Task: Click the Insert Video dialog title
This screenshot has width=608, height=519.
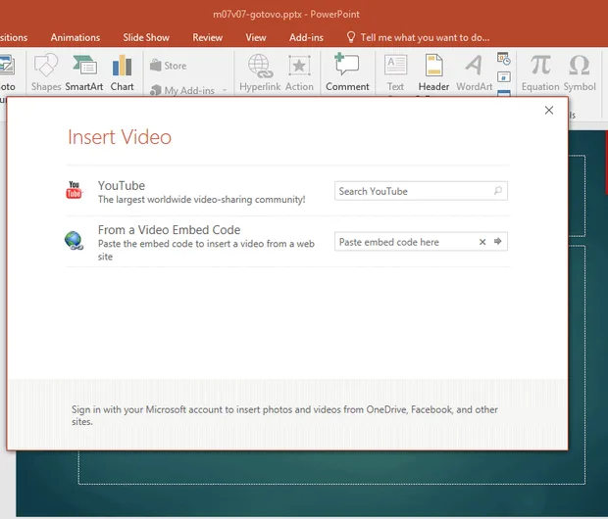Action: pos(120,137)
